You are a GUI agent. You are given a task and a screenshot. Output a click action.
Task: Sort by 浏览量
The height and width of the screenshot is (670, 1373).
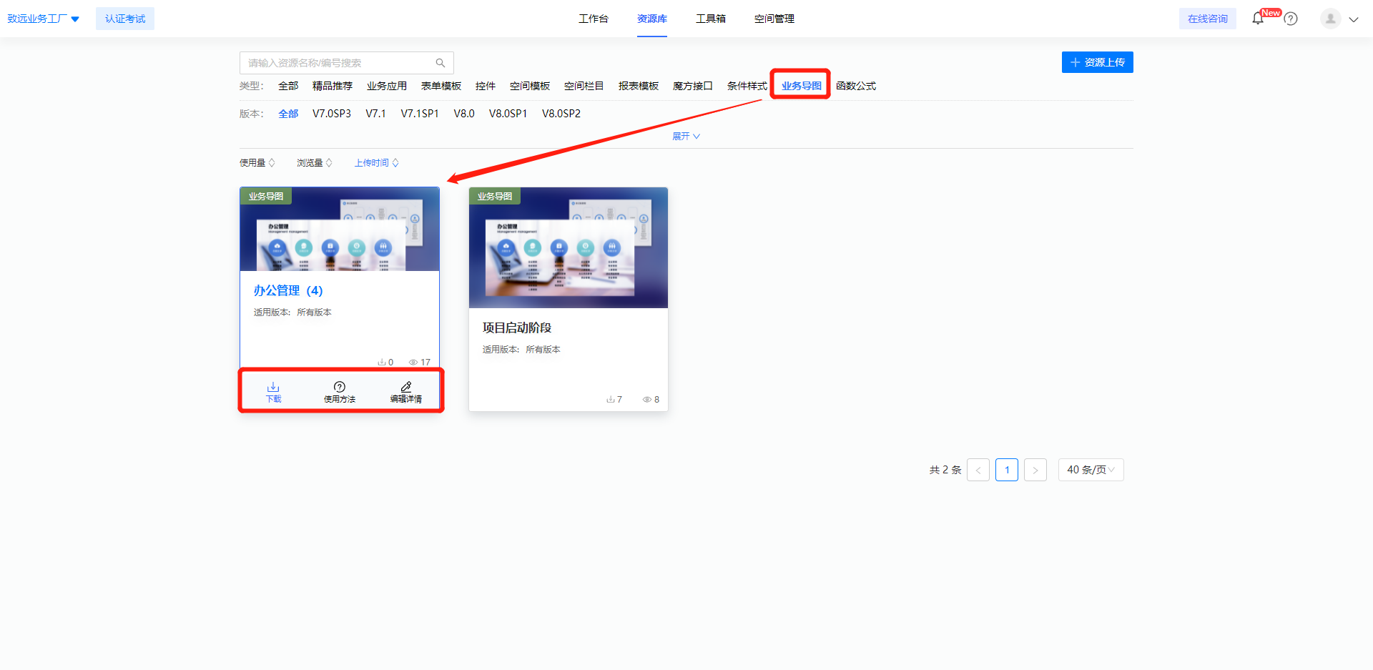(315, 163)
